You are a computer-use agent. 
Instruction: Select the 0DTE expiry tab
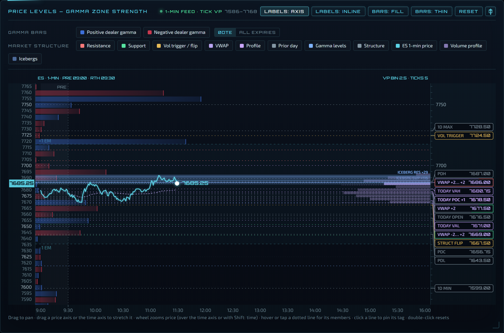[225, 32]
